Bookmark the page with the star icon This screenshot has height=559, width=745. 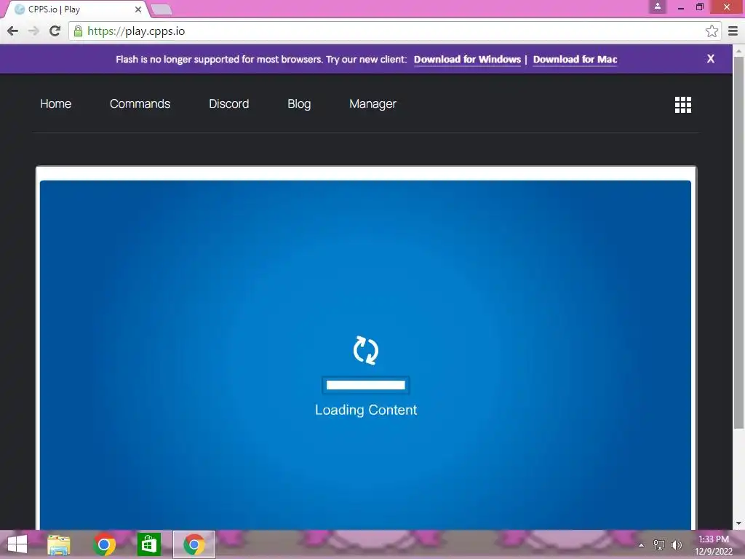click(712, 31)
